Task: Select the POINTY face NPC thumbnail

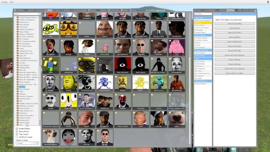Action: (105, 29)
